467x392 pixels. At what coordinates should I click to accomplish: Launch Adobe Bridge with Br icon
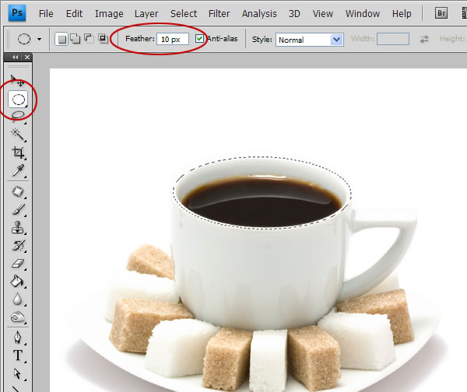pyautogui.click(x=441, y=13)
